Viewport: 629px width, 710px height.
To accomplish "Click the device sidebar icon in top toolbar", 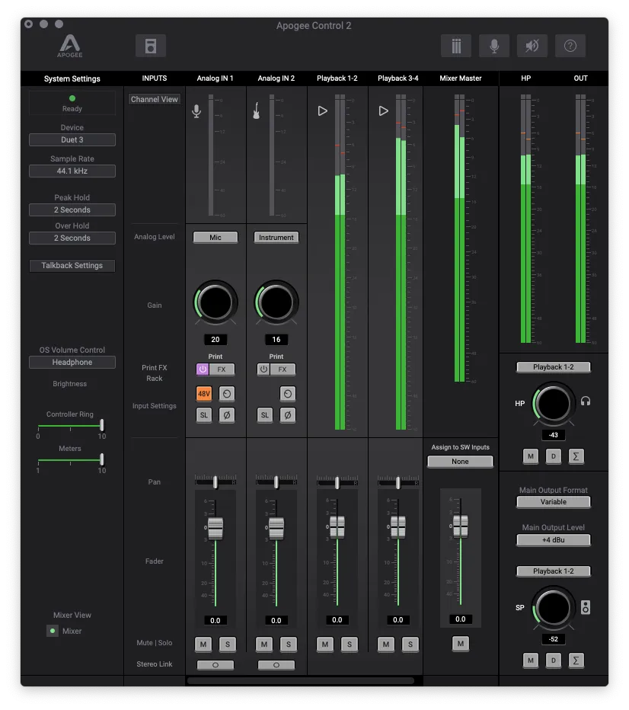I will pos(151,46).
